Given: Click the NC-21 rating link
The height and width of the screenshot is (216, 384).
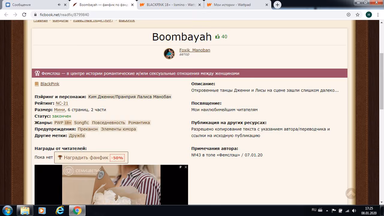Looking at the screenshot, I should point(62,103).
